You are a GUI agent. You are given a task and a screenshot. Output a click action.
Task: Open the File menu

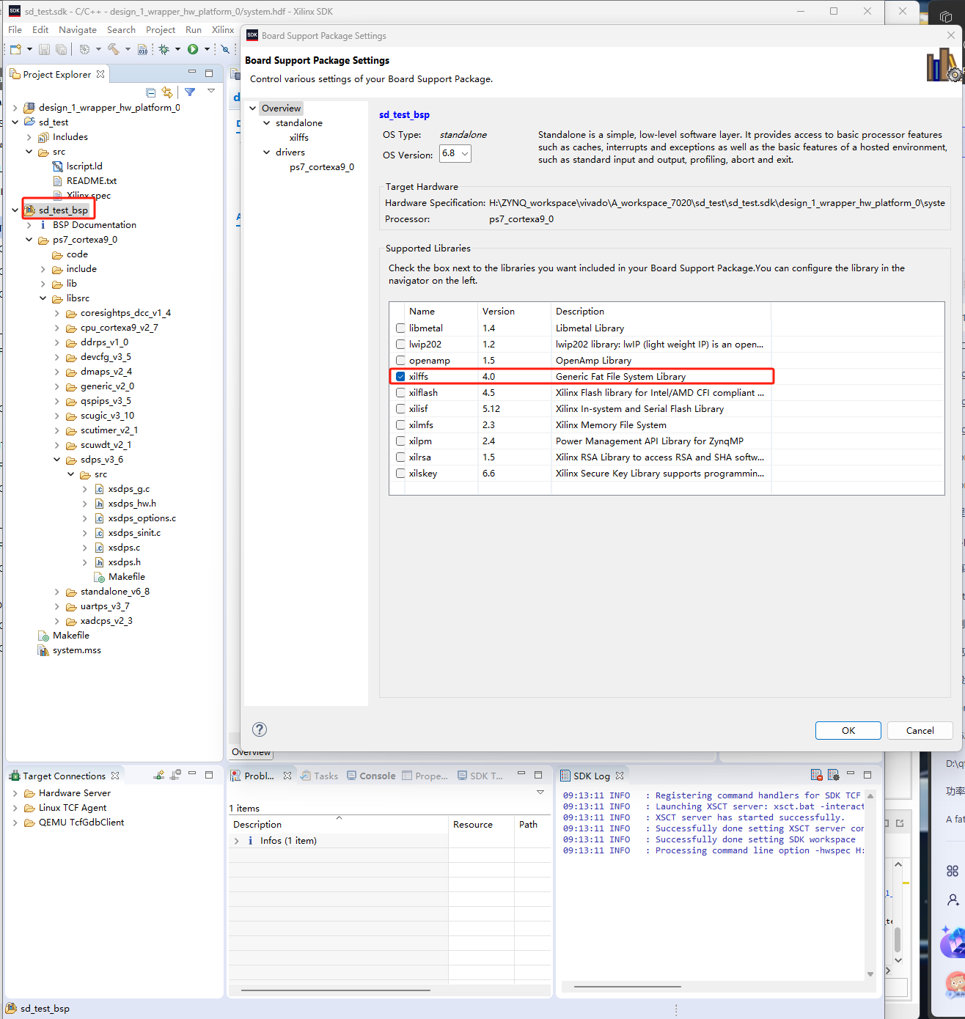point(15,30)
